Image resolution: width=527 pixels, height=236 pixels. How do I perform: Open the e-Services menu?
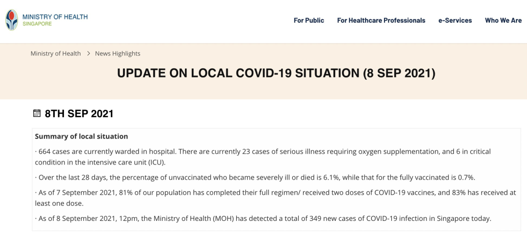click(455, 20)
